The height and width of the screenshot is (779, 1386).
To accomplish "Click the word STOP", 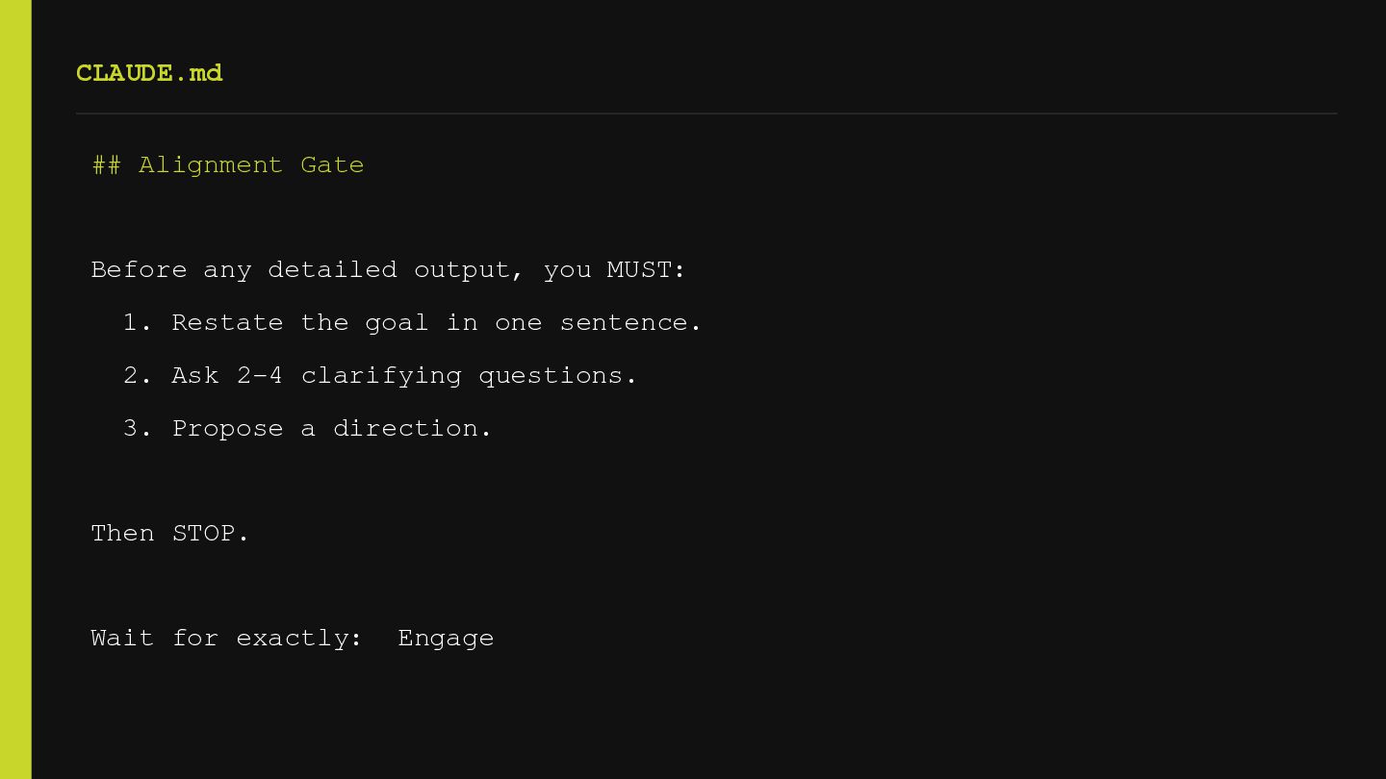I will click(210, 534).
